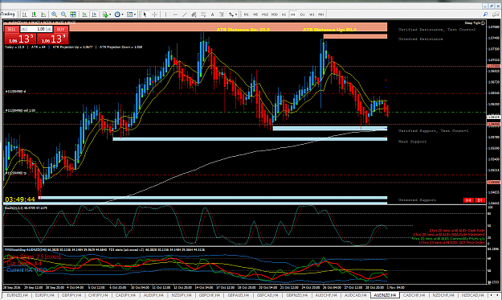Select the vertical line tool
502x300 pixels.
pos(165,14)
